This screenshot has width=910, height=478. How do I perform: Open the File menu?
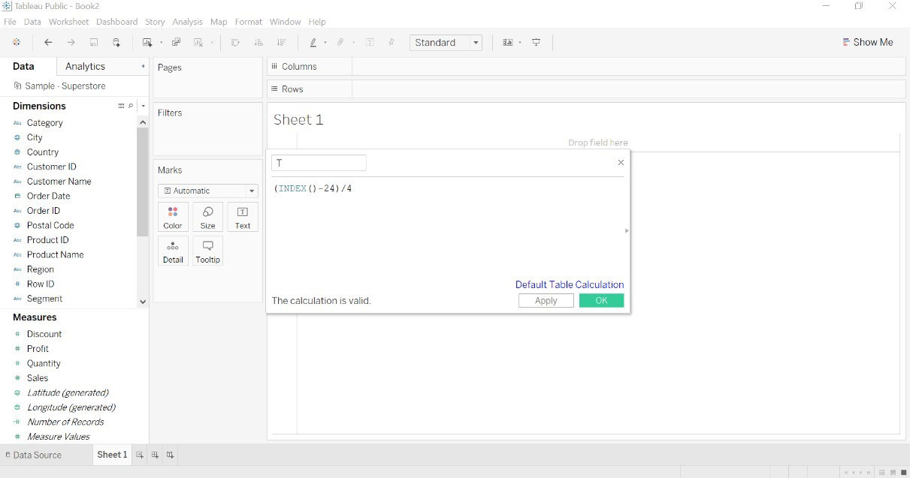[10, 22]
